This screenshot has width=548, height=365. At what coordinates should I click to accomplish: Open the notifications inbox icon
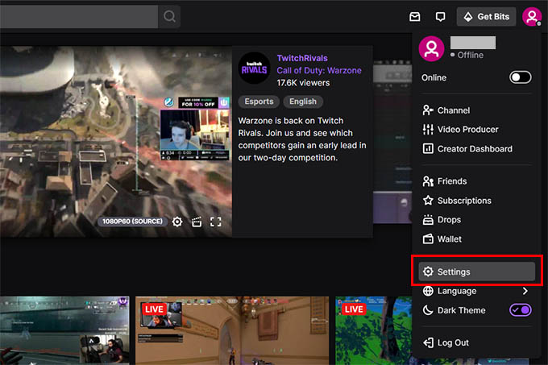pyautogui.click(x=415, y=16)
